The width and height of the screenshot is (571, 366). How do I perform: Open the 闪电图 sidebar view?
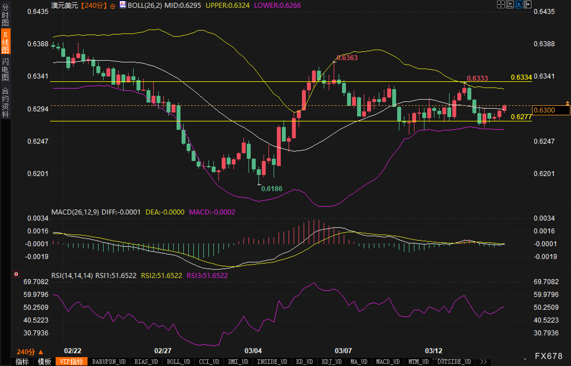coord(5,69)
